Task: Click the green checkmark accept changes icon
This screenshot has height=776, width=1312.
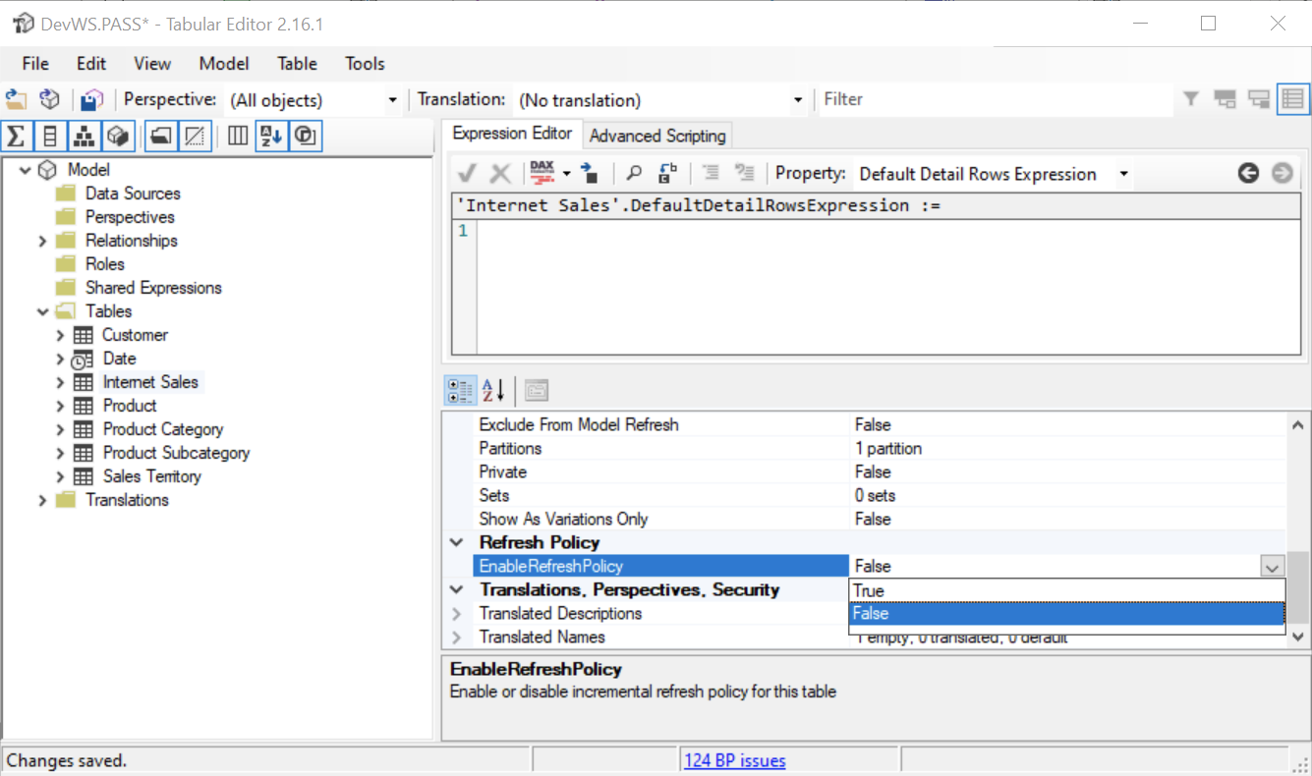Action: (x=467, y=174)
